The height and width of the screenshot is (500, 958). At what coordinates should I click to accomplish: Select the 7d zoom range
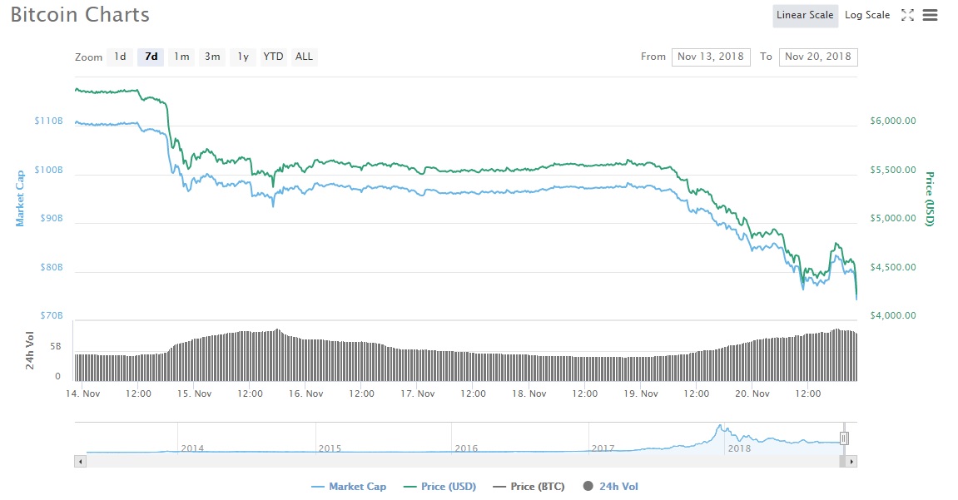coord(151,57)
